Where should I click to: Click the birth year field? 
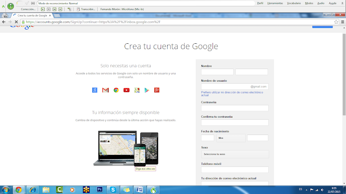[x=258, y=138]
